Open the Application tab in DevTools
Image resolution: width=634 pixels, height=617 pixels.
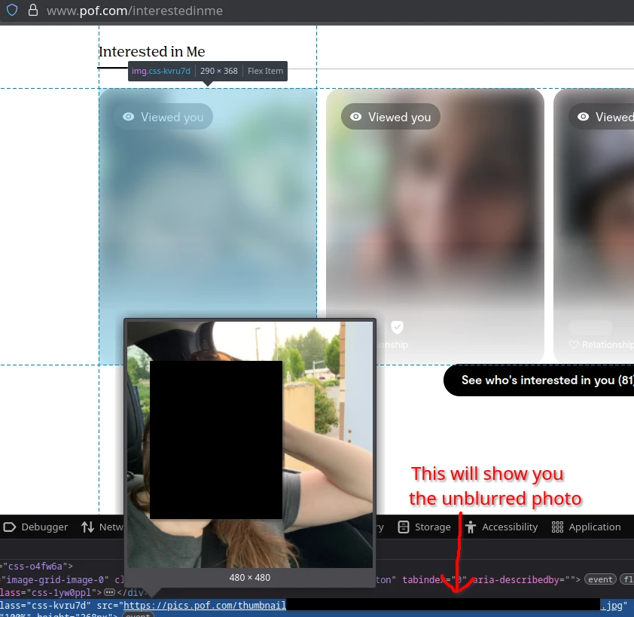click(x=594, y=527)
